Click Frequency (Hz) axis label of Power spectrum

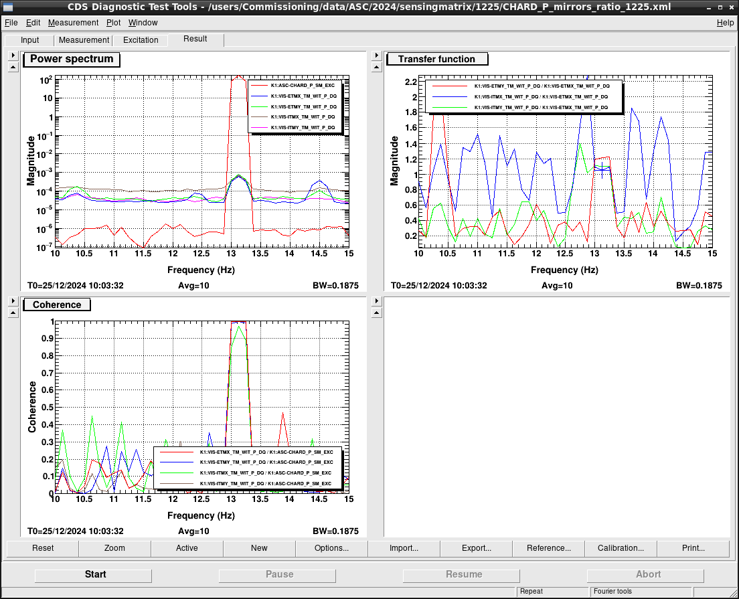pyautogui.click(x=201, y=270)
